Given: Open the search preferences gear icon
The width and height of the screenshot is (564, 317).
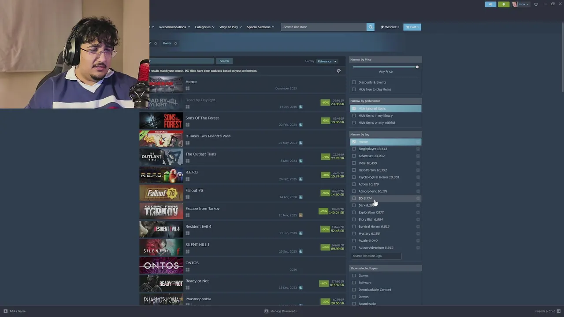Looking at the screenshot, I should click(338, 70).
